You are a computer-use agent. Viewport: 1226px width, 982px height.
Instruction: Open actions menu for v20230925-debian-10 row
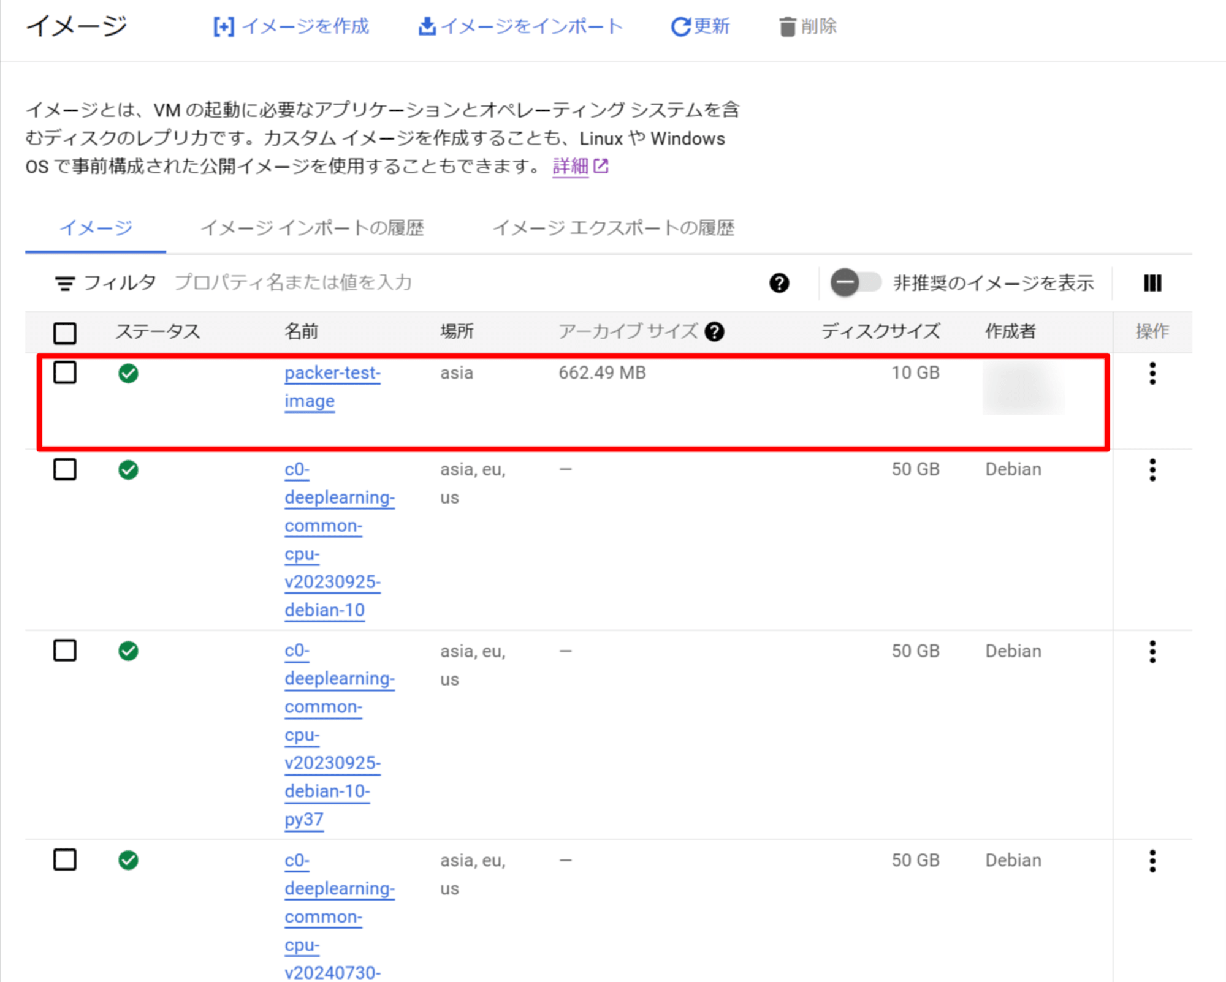point(1152,470)
